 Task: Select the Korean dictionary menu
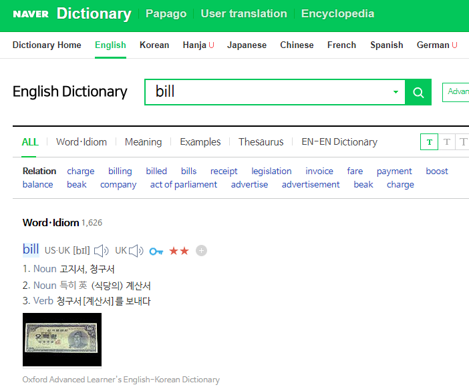154,45
